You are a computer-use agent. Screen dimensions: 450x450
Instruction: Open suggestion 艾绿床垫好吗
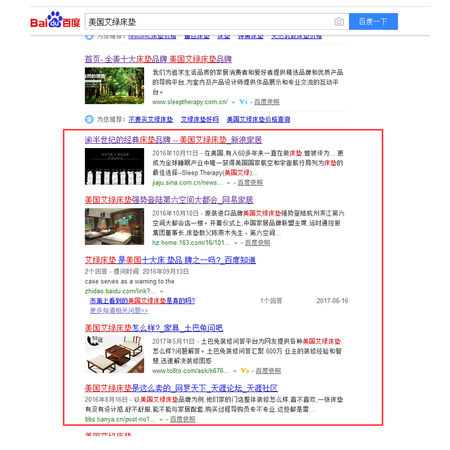click(x=200, y=119)
